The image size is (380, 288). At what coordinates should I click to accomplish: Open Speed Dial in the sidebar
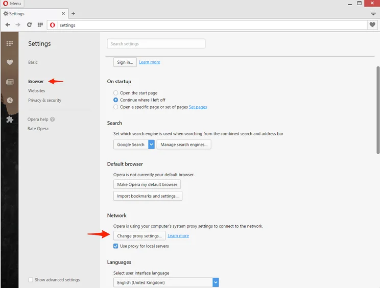click(x=10, y=43)
